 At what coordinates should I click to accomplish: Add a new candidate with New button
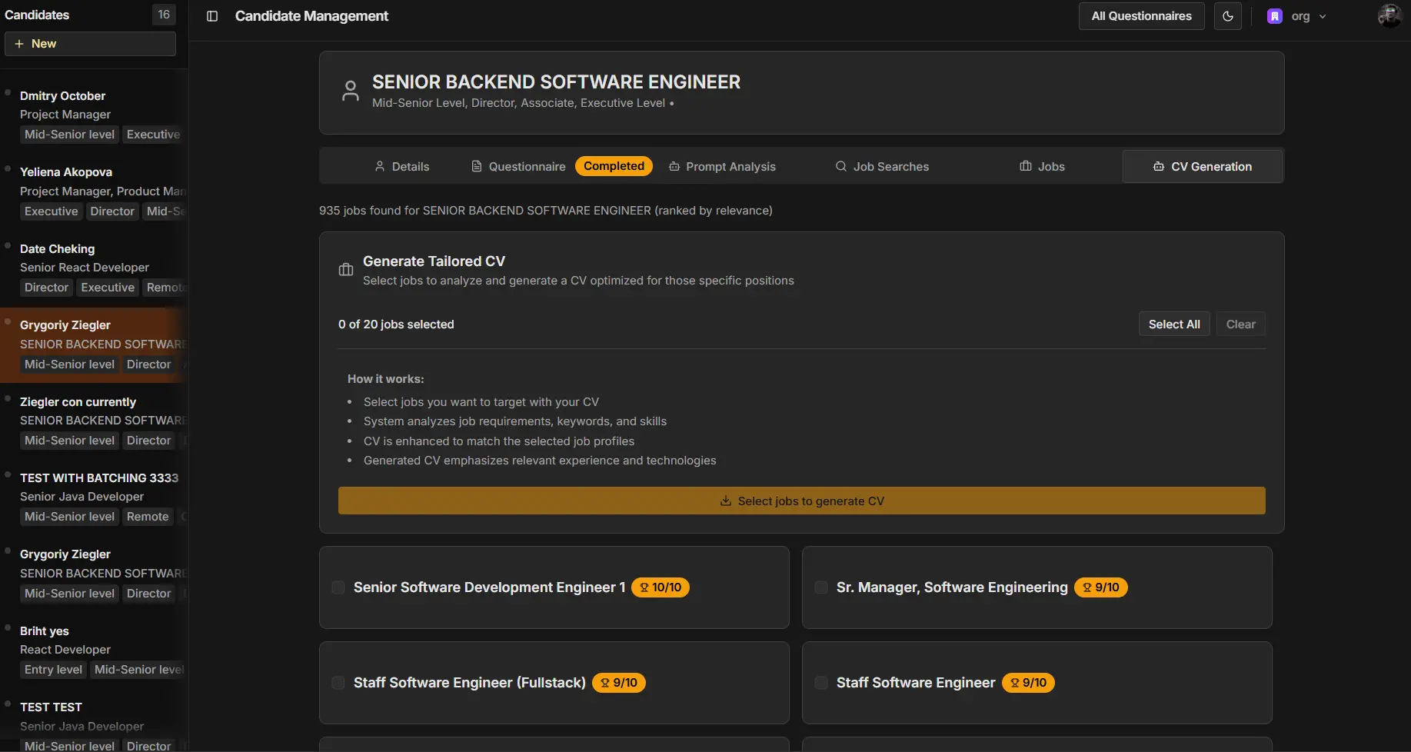point(90,44)
